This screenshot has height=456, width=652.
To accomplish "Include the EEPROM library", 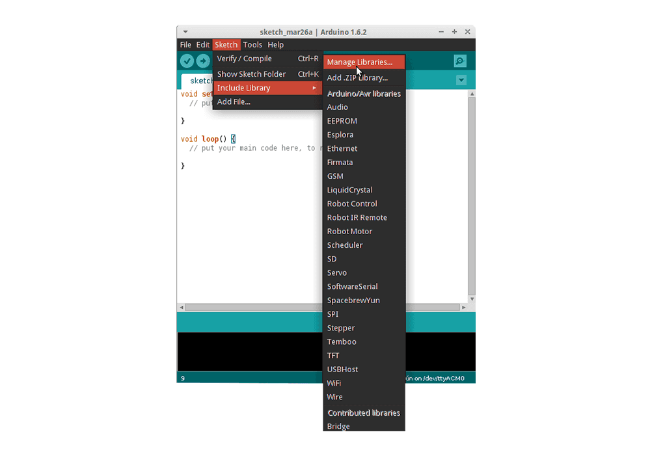I will [x=342, y=120].
